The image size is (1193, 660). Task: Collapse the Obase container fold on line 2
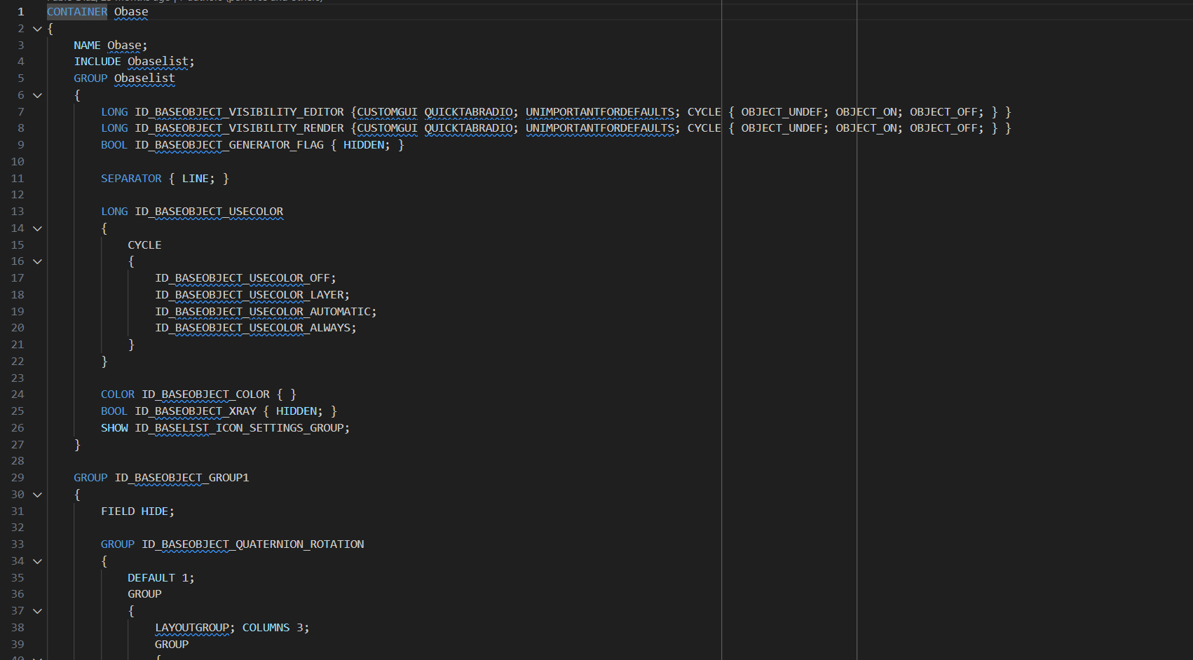click(x=37, y=29)
